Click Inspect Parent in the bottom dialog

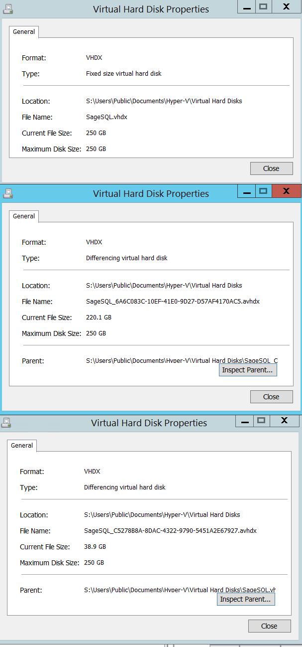click(x=246, y=599)
